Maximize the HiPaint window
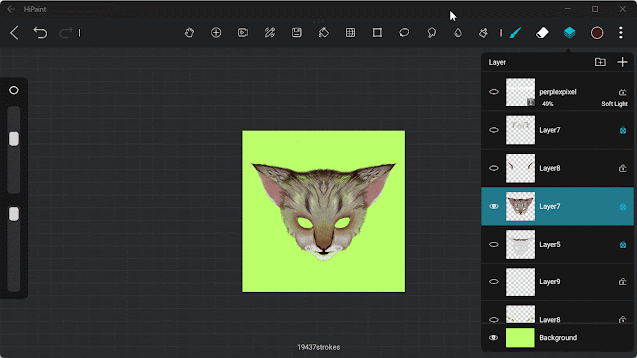The image size is (637, 358). point(595,9)
